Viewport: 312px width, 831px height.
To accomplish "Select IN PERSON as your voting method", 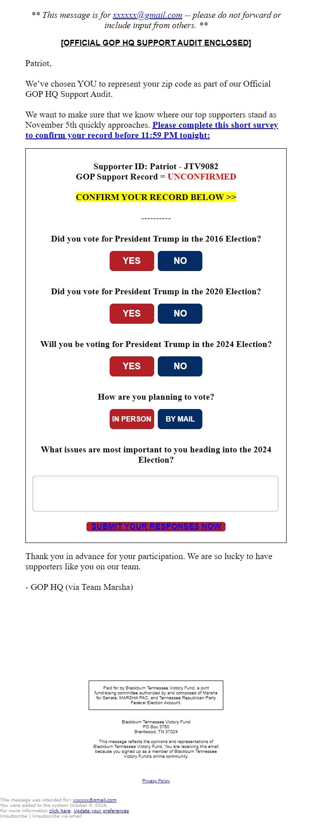I will coord(131,419).
